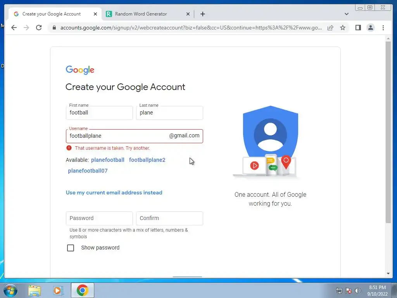Click 'That username is taken' error text

112,148
